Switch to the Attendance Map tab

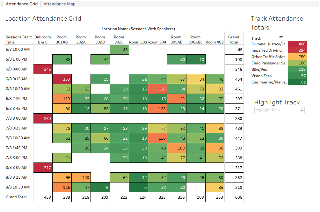click(60, 4)
